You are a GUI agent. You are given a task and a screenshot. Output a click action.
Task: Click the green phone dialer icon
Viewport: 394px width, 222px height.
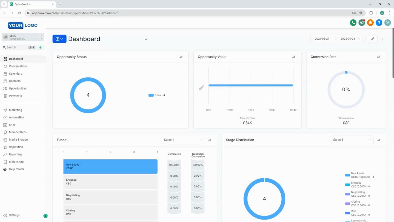(353, 23)
